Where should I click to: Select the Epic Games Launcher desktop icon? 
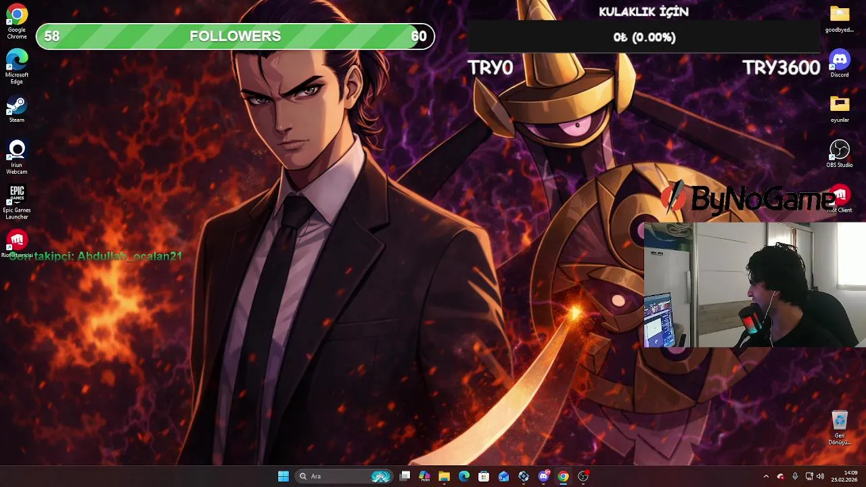pos(17,202)
